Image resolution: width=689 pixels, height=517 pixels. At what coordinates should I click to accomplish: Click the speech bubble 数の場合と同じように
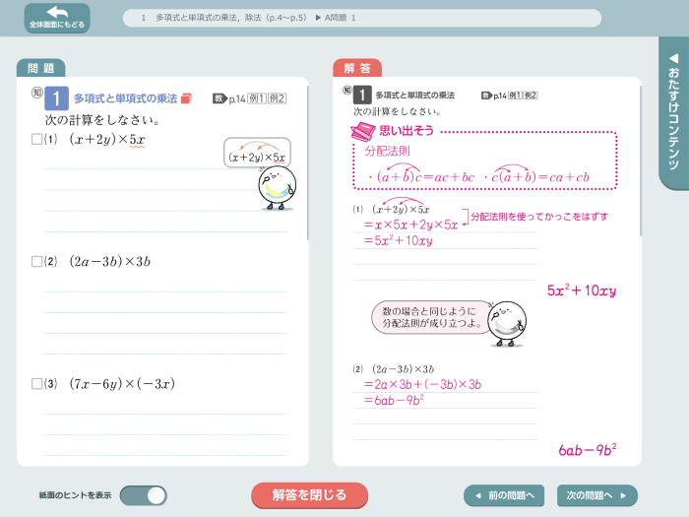click(430, 317)
